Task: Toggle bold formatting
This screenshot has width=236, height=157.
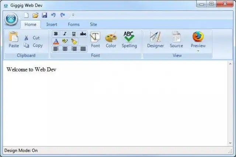Action: click(x=56, y=34)
